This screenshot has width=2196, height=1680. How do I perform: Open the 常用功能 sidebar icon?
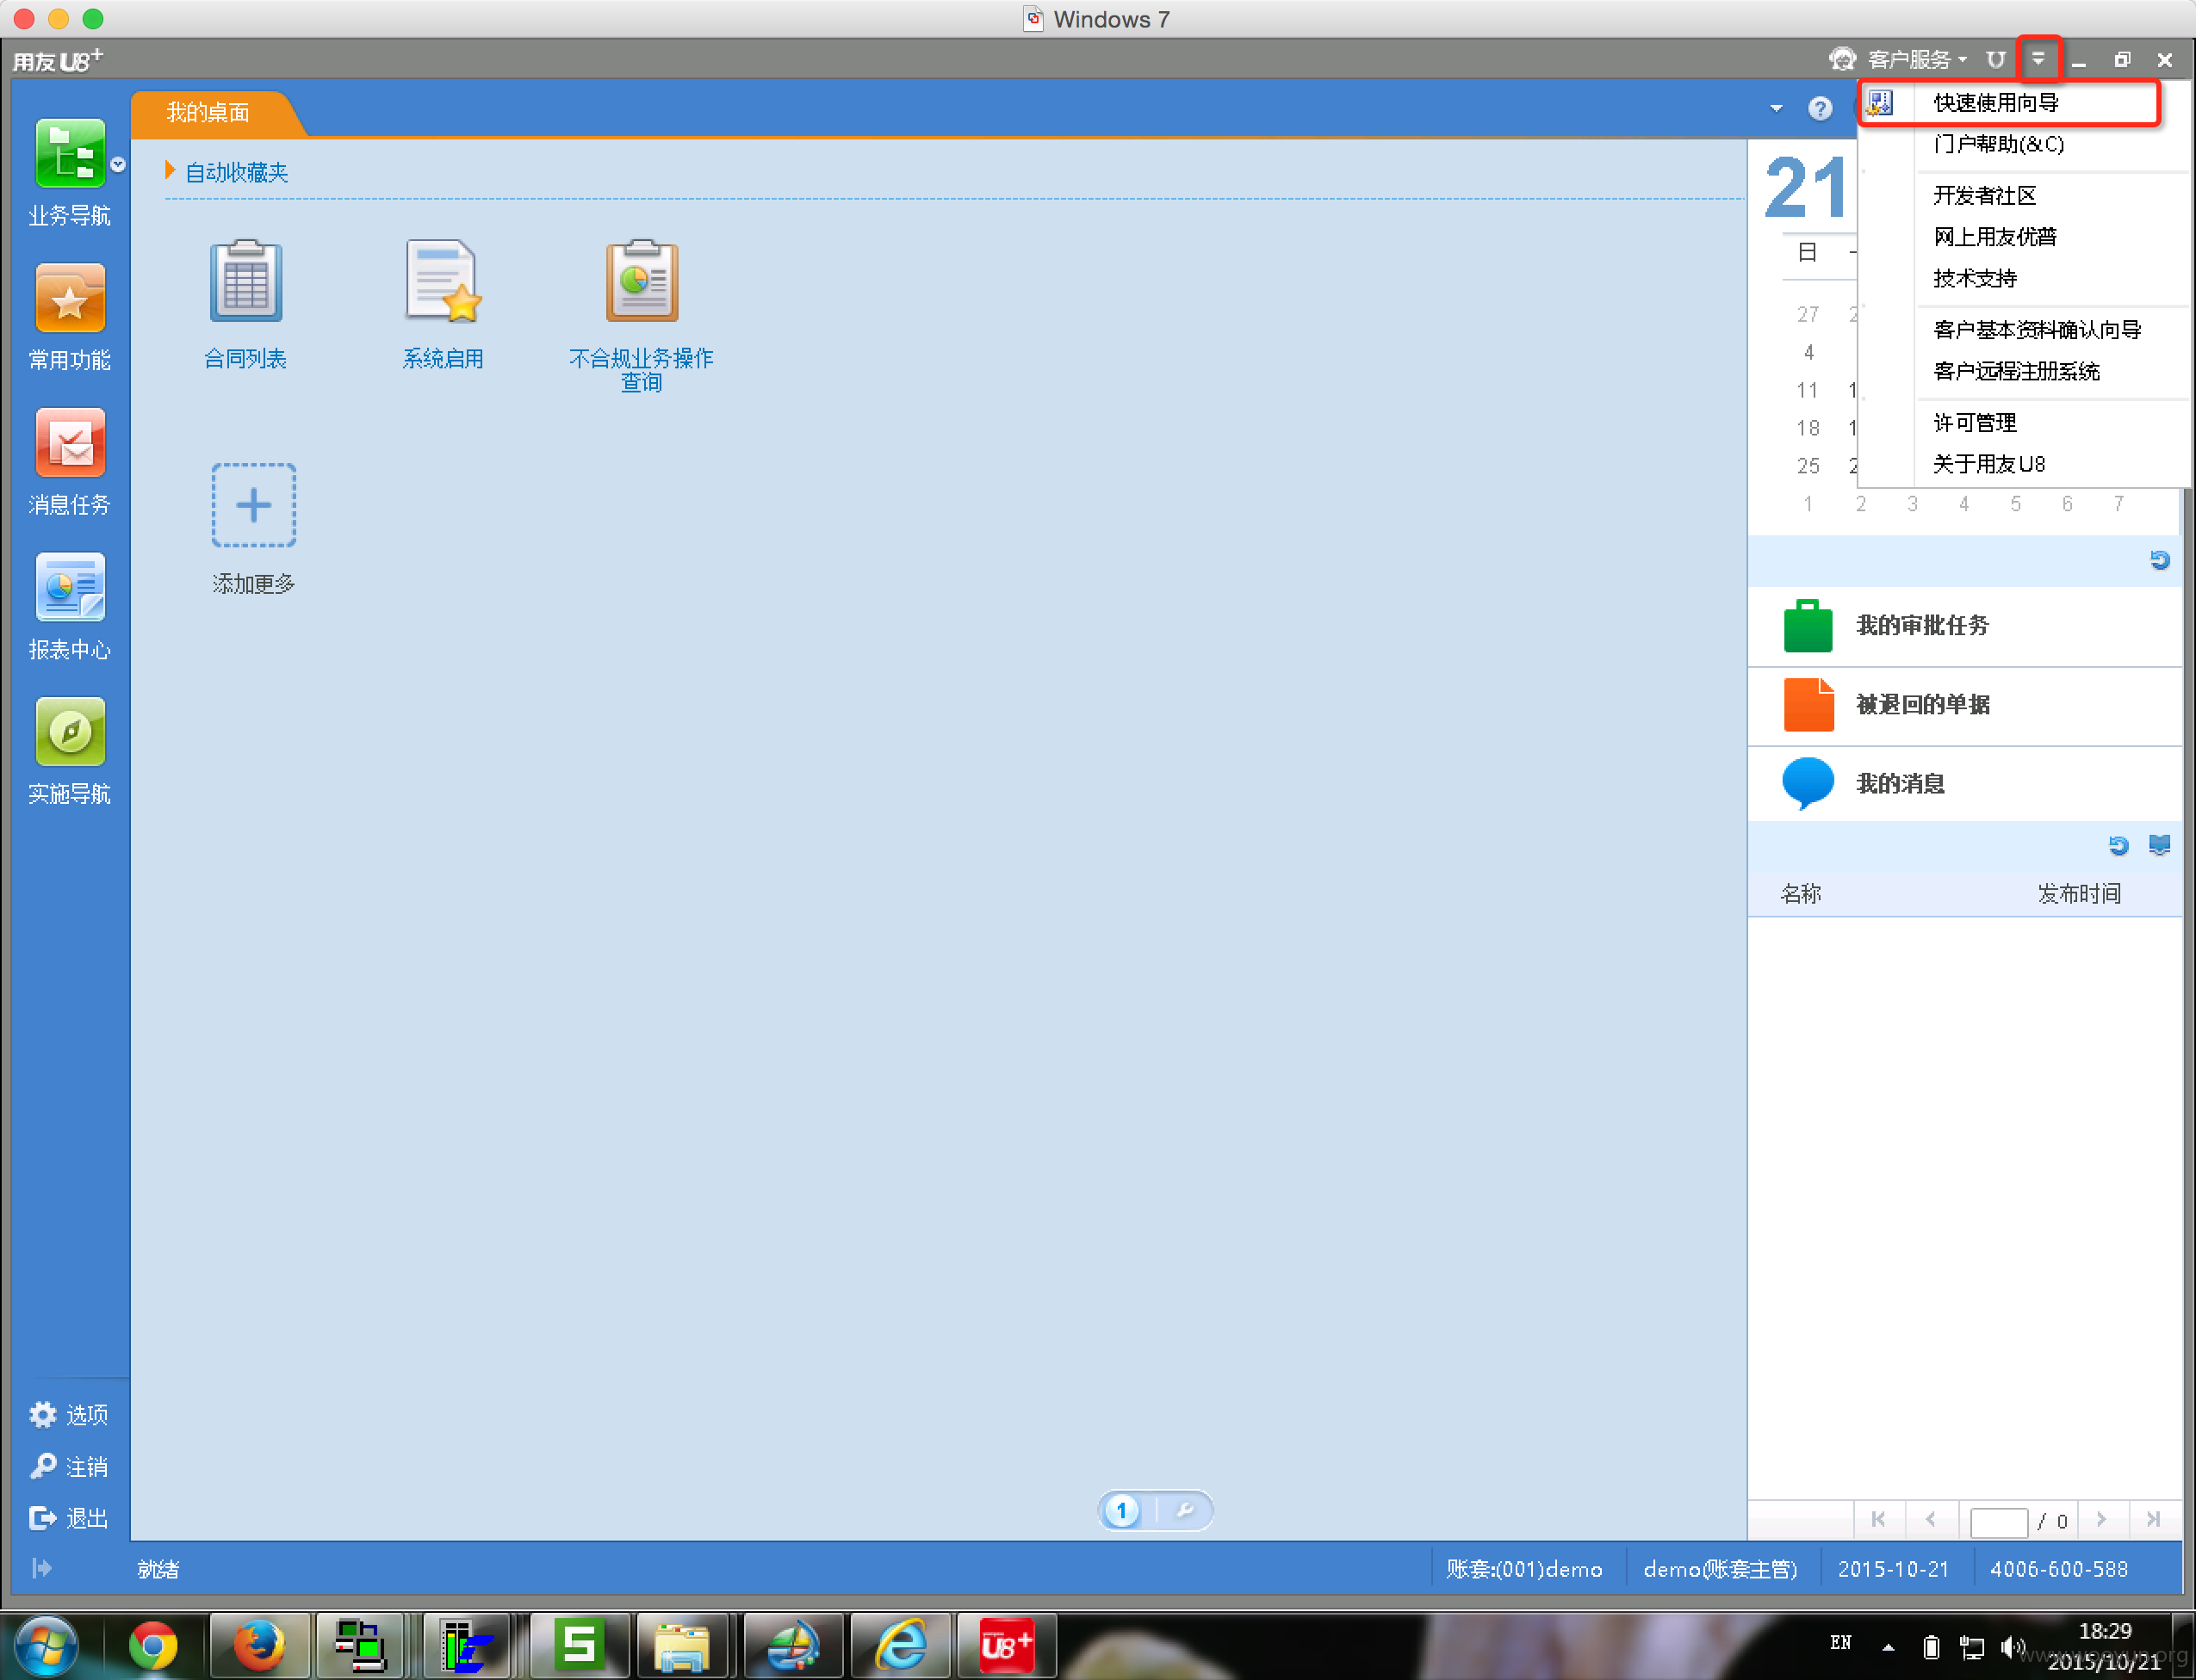[x=70, y=297]
